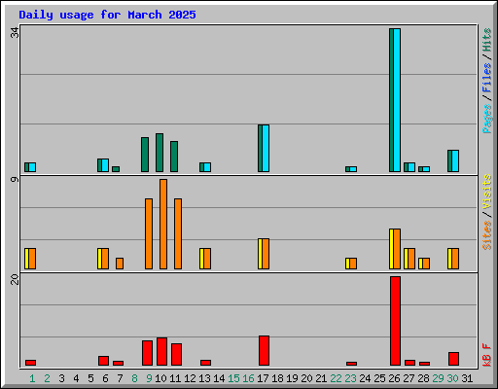Click the red kB bar for day 30
The image size is (498, 389).
tap(453, 359)
